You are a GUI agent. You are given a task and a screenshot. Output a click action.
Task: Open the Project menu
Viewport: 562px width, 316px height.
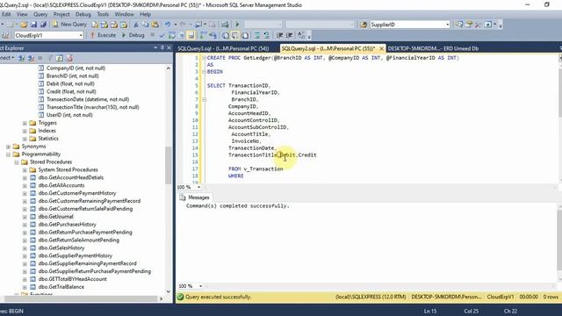point(61,14)
